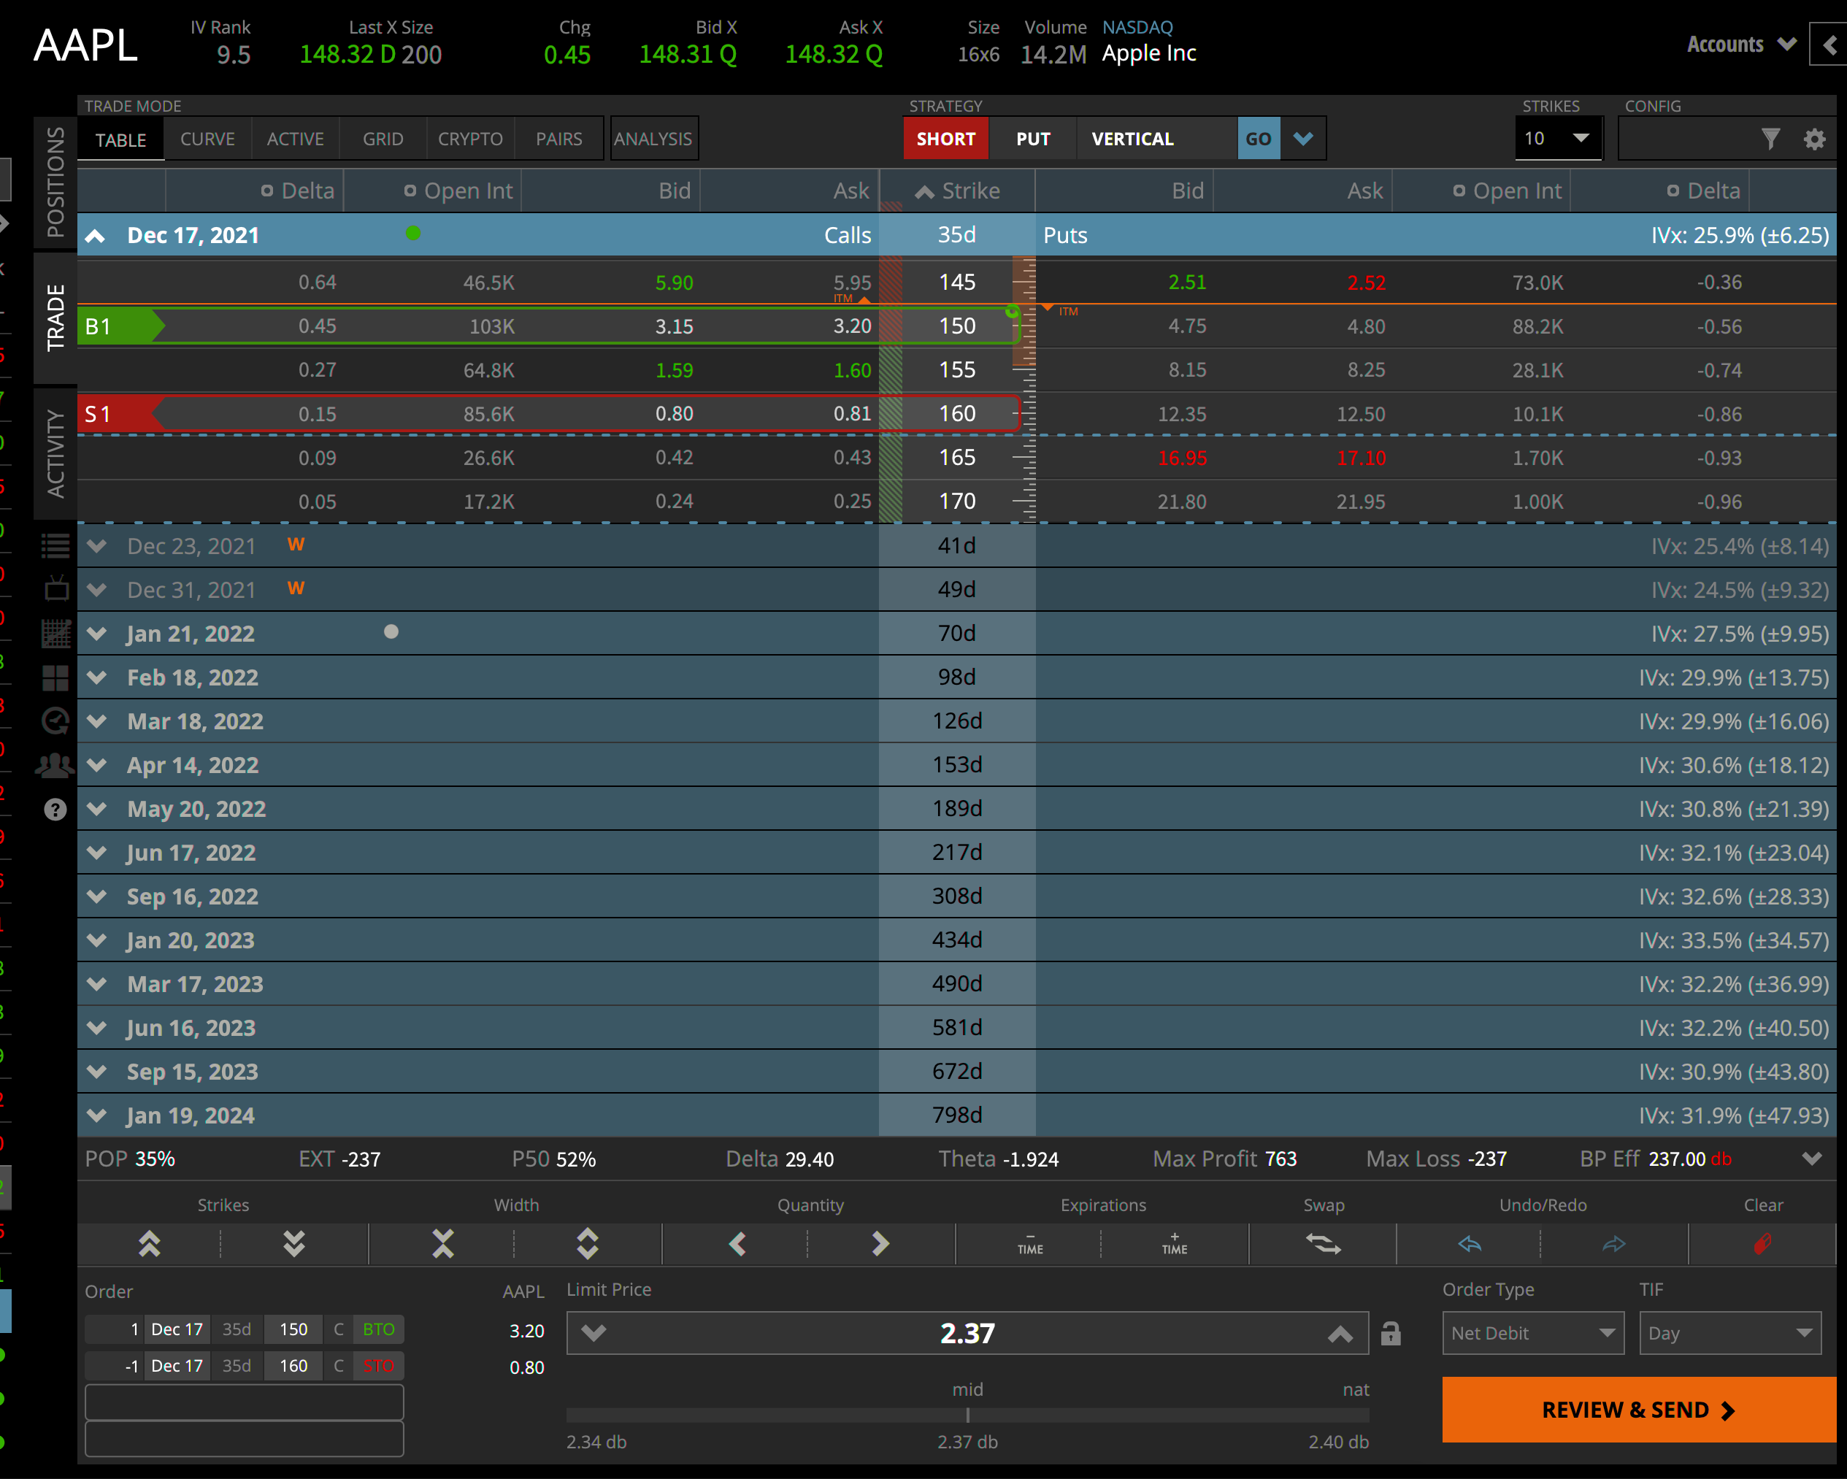Collapse the Dec 17, 2021 expiration
The height and width of the screenshot is (1479, 1847).
95,236
